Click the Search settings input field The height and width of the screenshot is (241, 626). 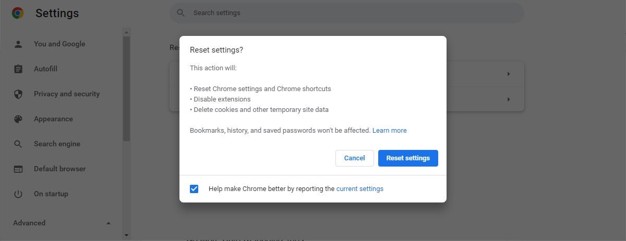point(346,13)
